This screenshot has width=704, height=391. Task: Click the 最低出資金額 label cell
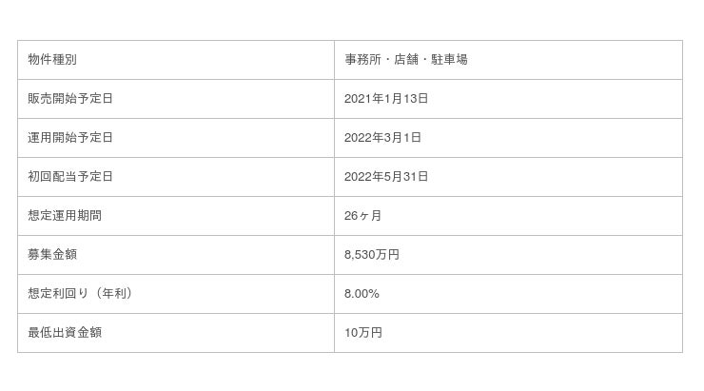65,333
